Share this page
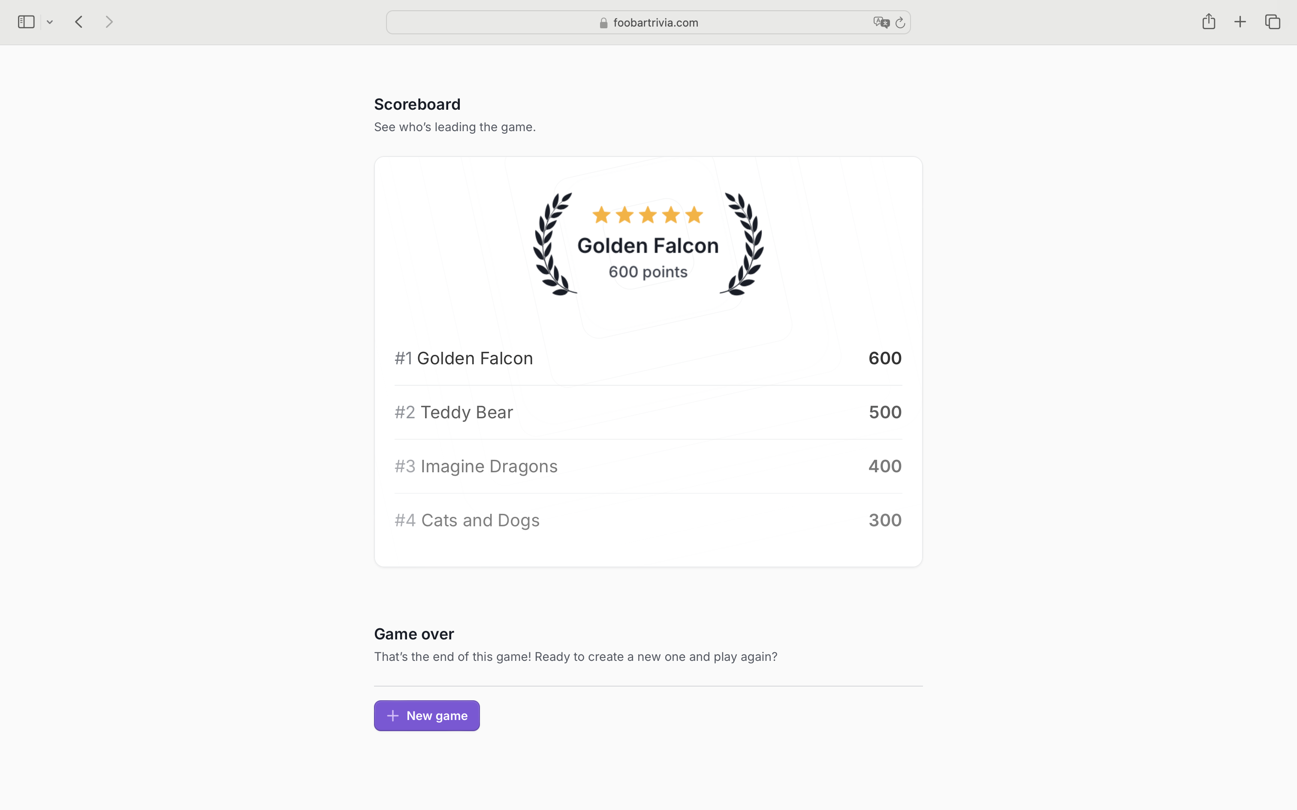The height and width of the screenshot is (810, 1297). click(1209, 22)
